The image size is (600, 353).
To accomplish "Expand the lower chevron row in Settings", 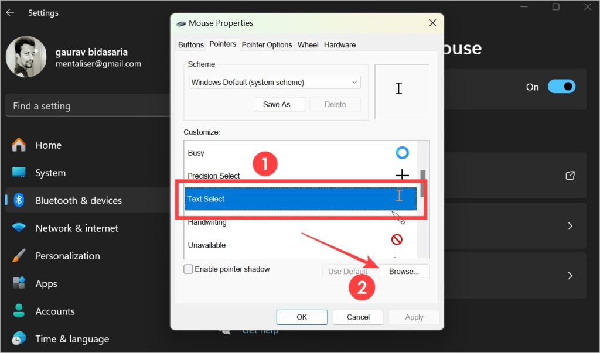I will 570,275.
